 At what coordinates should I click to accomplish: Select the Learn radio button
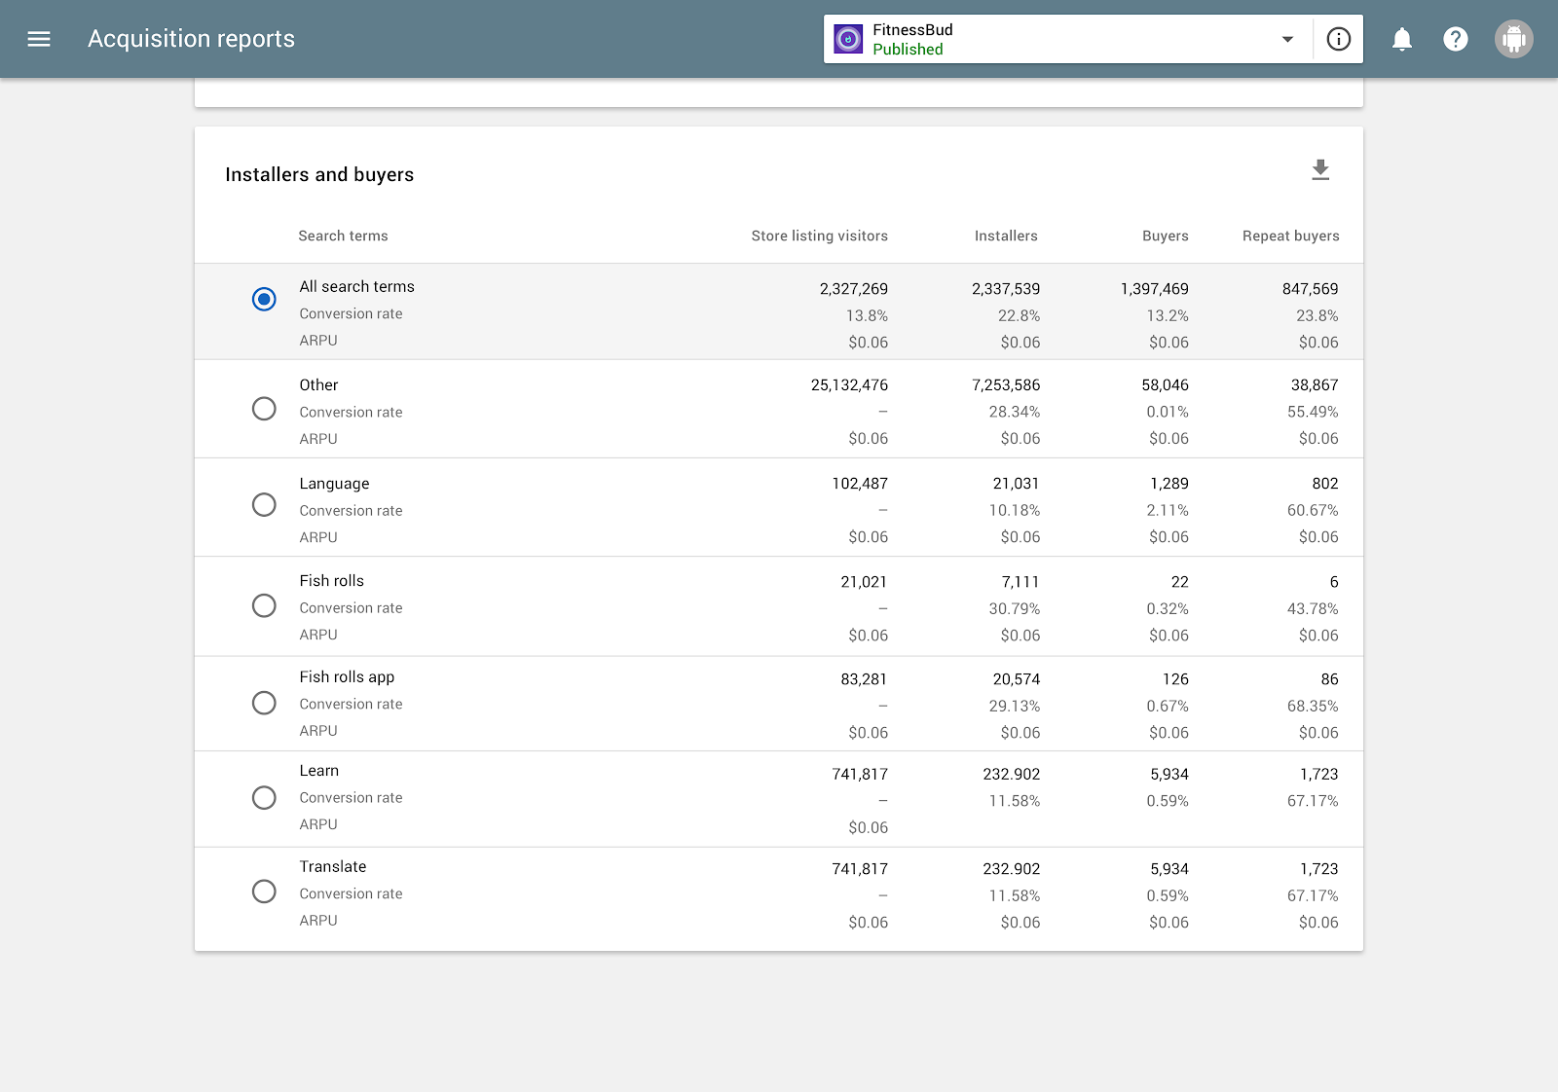(x=264, y=798)
